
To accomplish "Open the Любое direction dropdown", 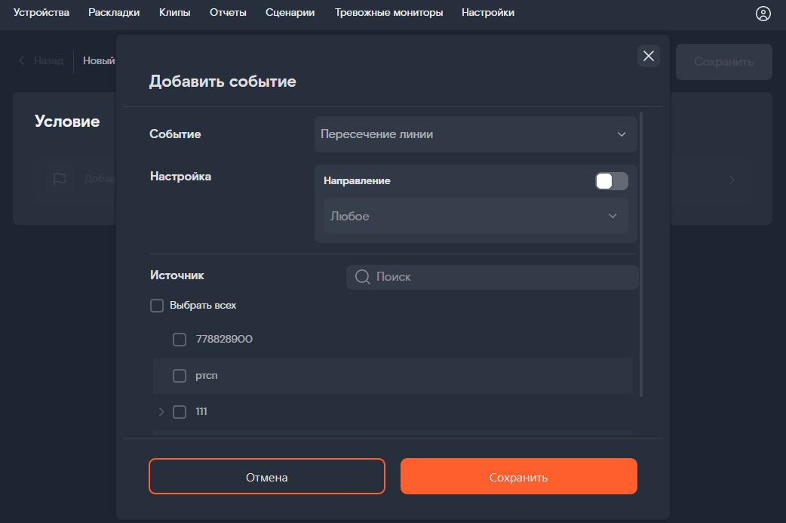I will click(475, 216).
